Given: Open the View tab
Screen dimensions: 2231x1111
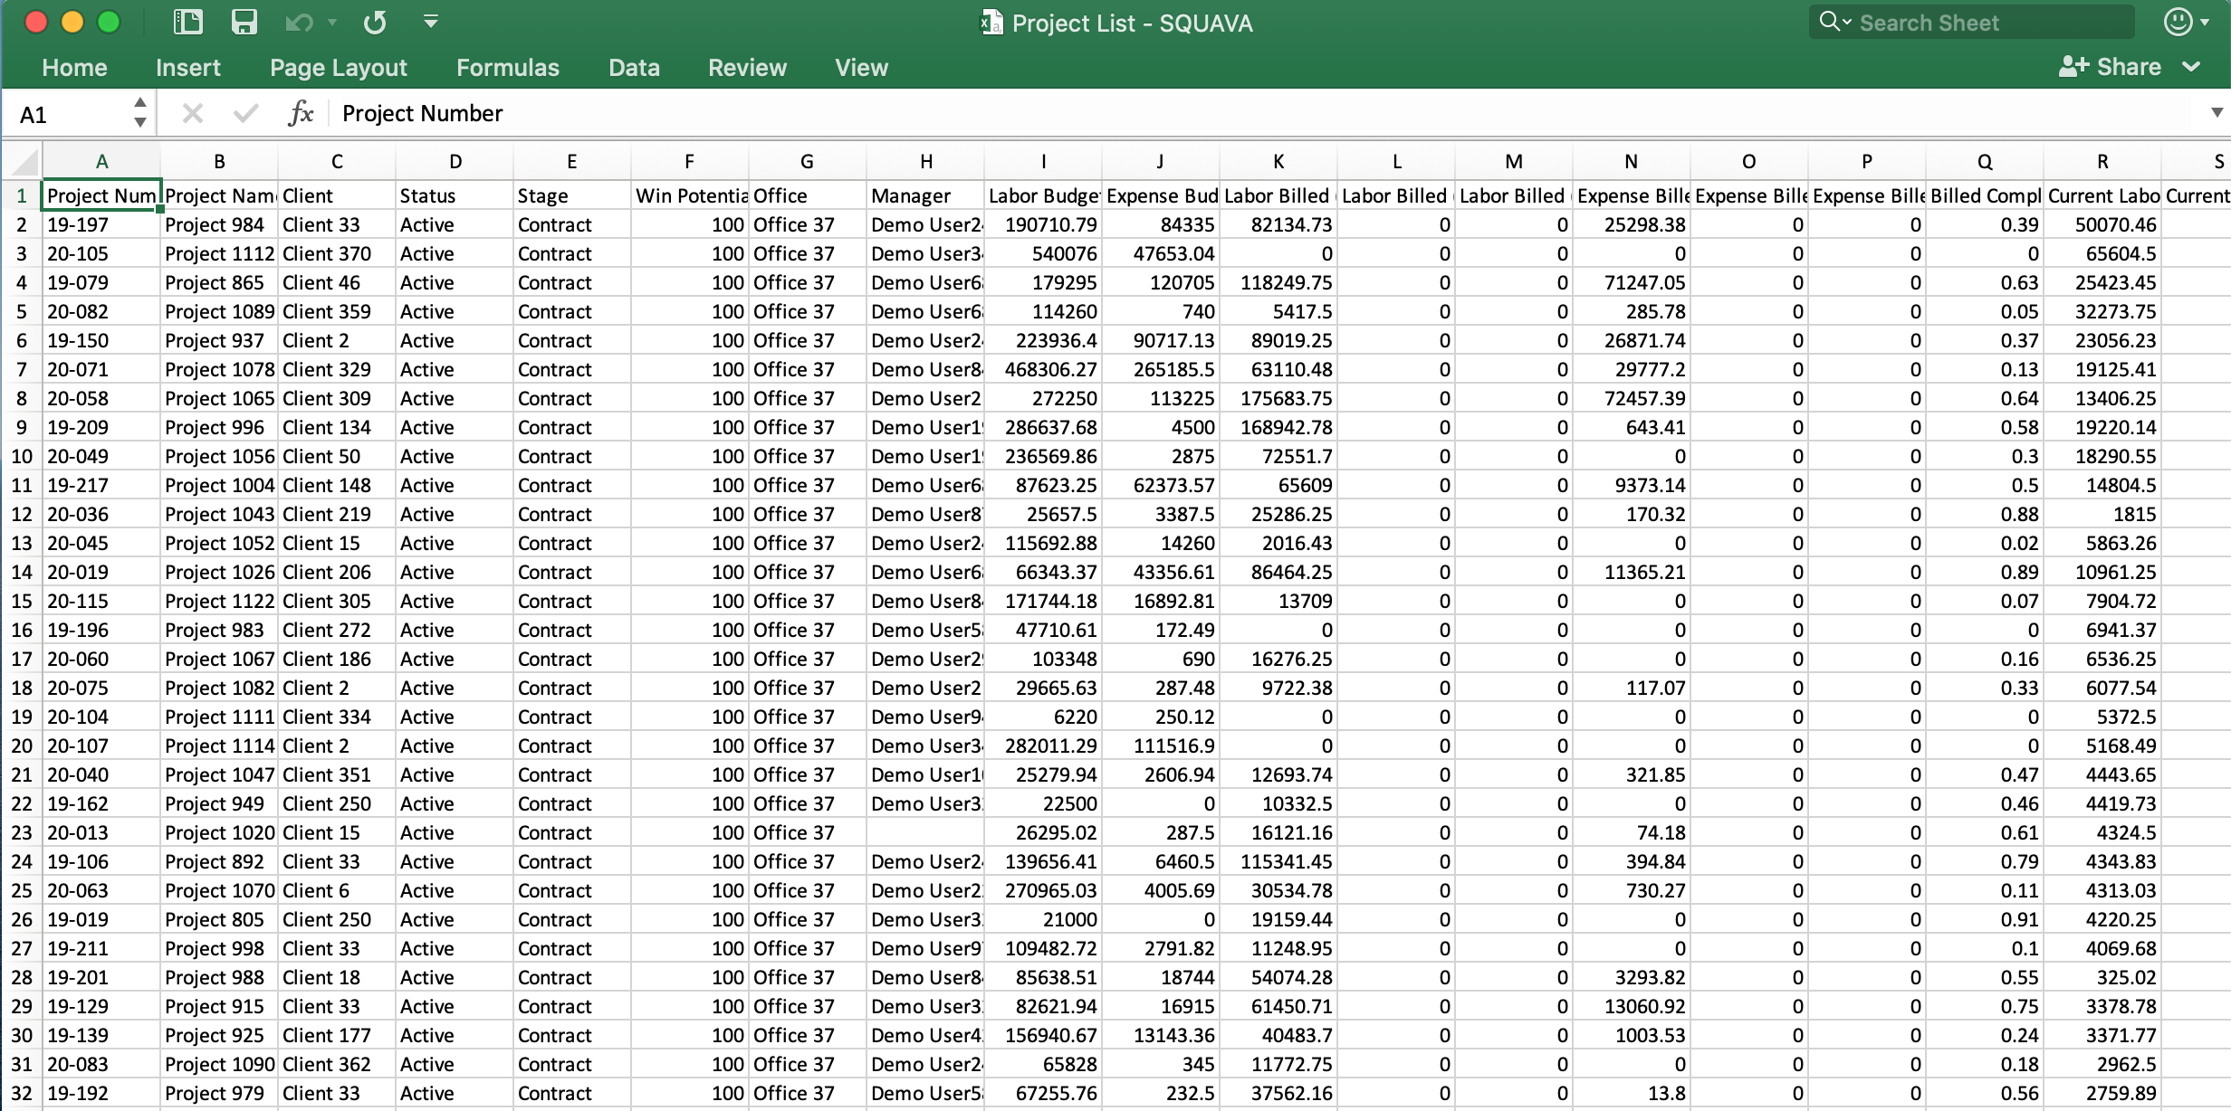Looking at the screenshot, I should pos(861,67).
